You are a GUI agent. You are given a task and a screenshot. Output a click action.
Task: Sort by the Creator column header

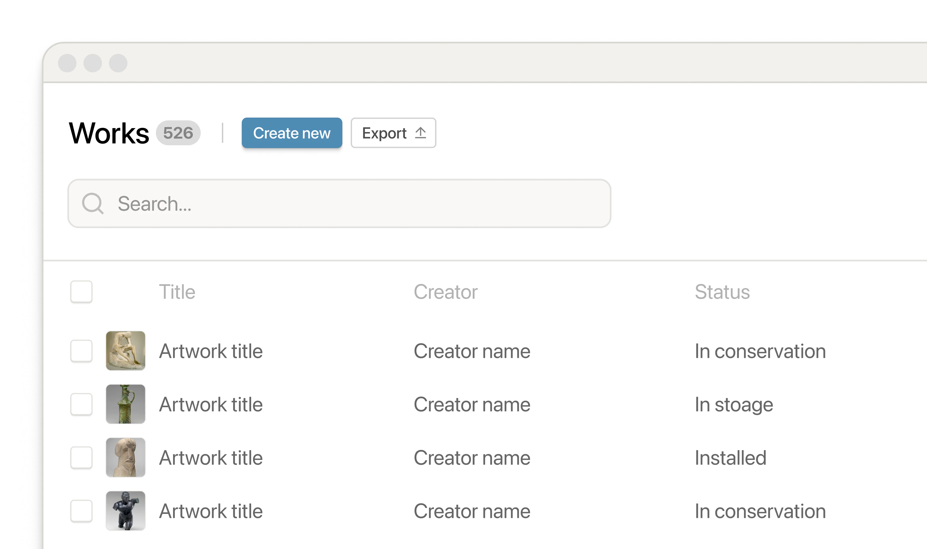tap(446, 292)
